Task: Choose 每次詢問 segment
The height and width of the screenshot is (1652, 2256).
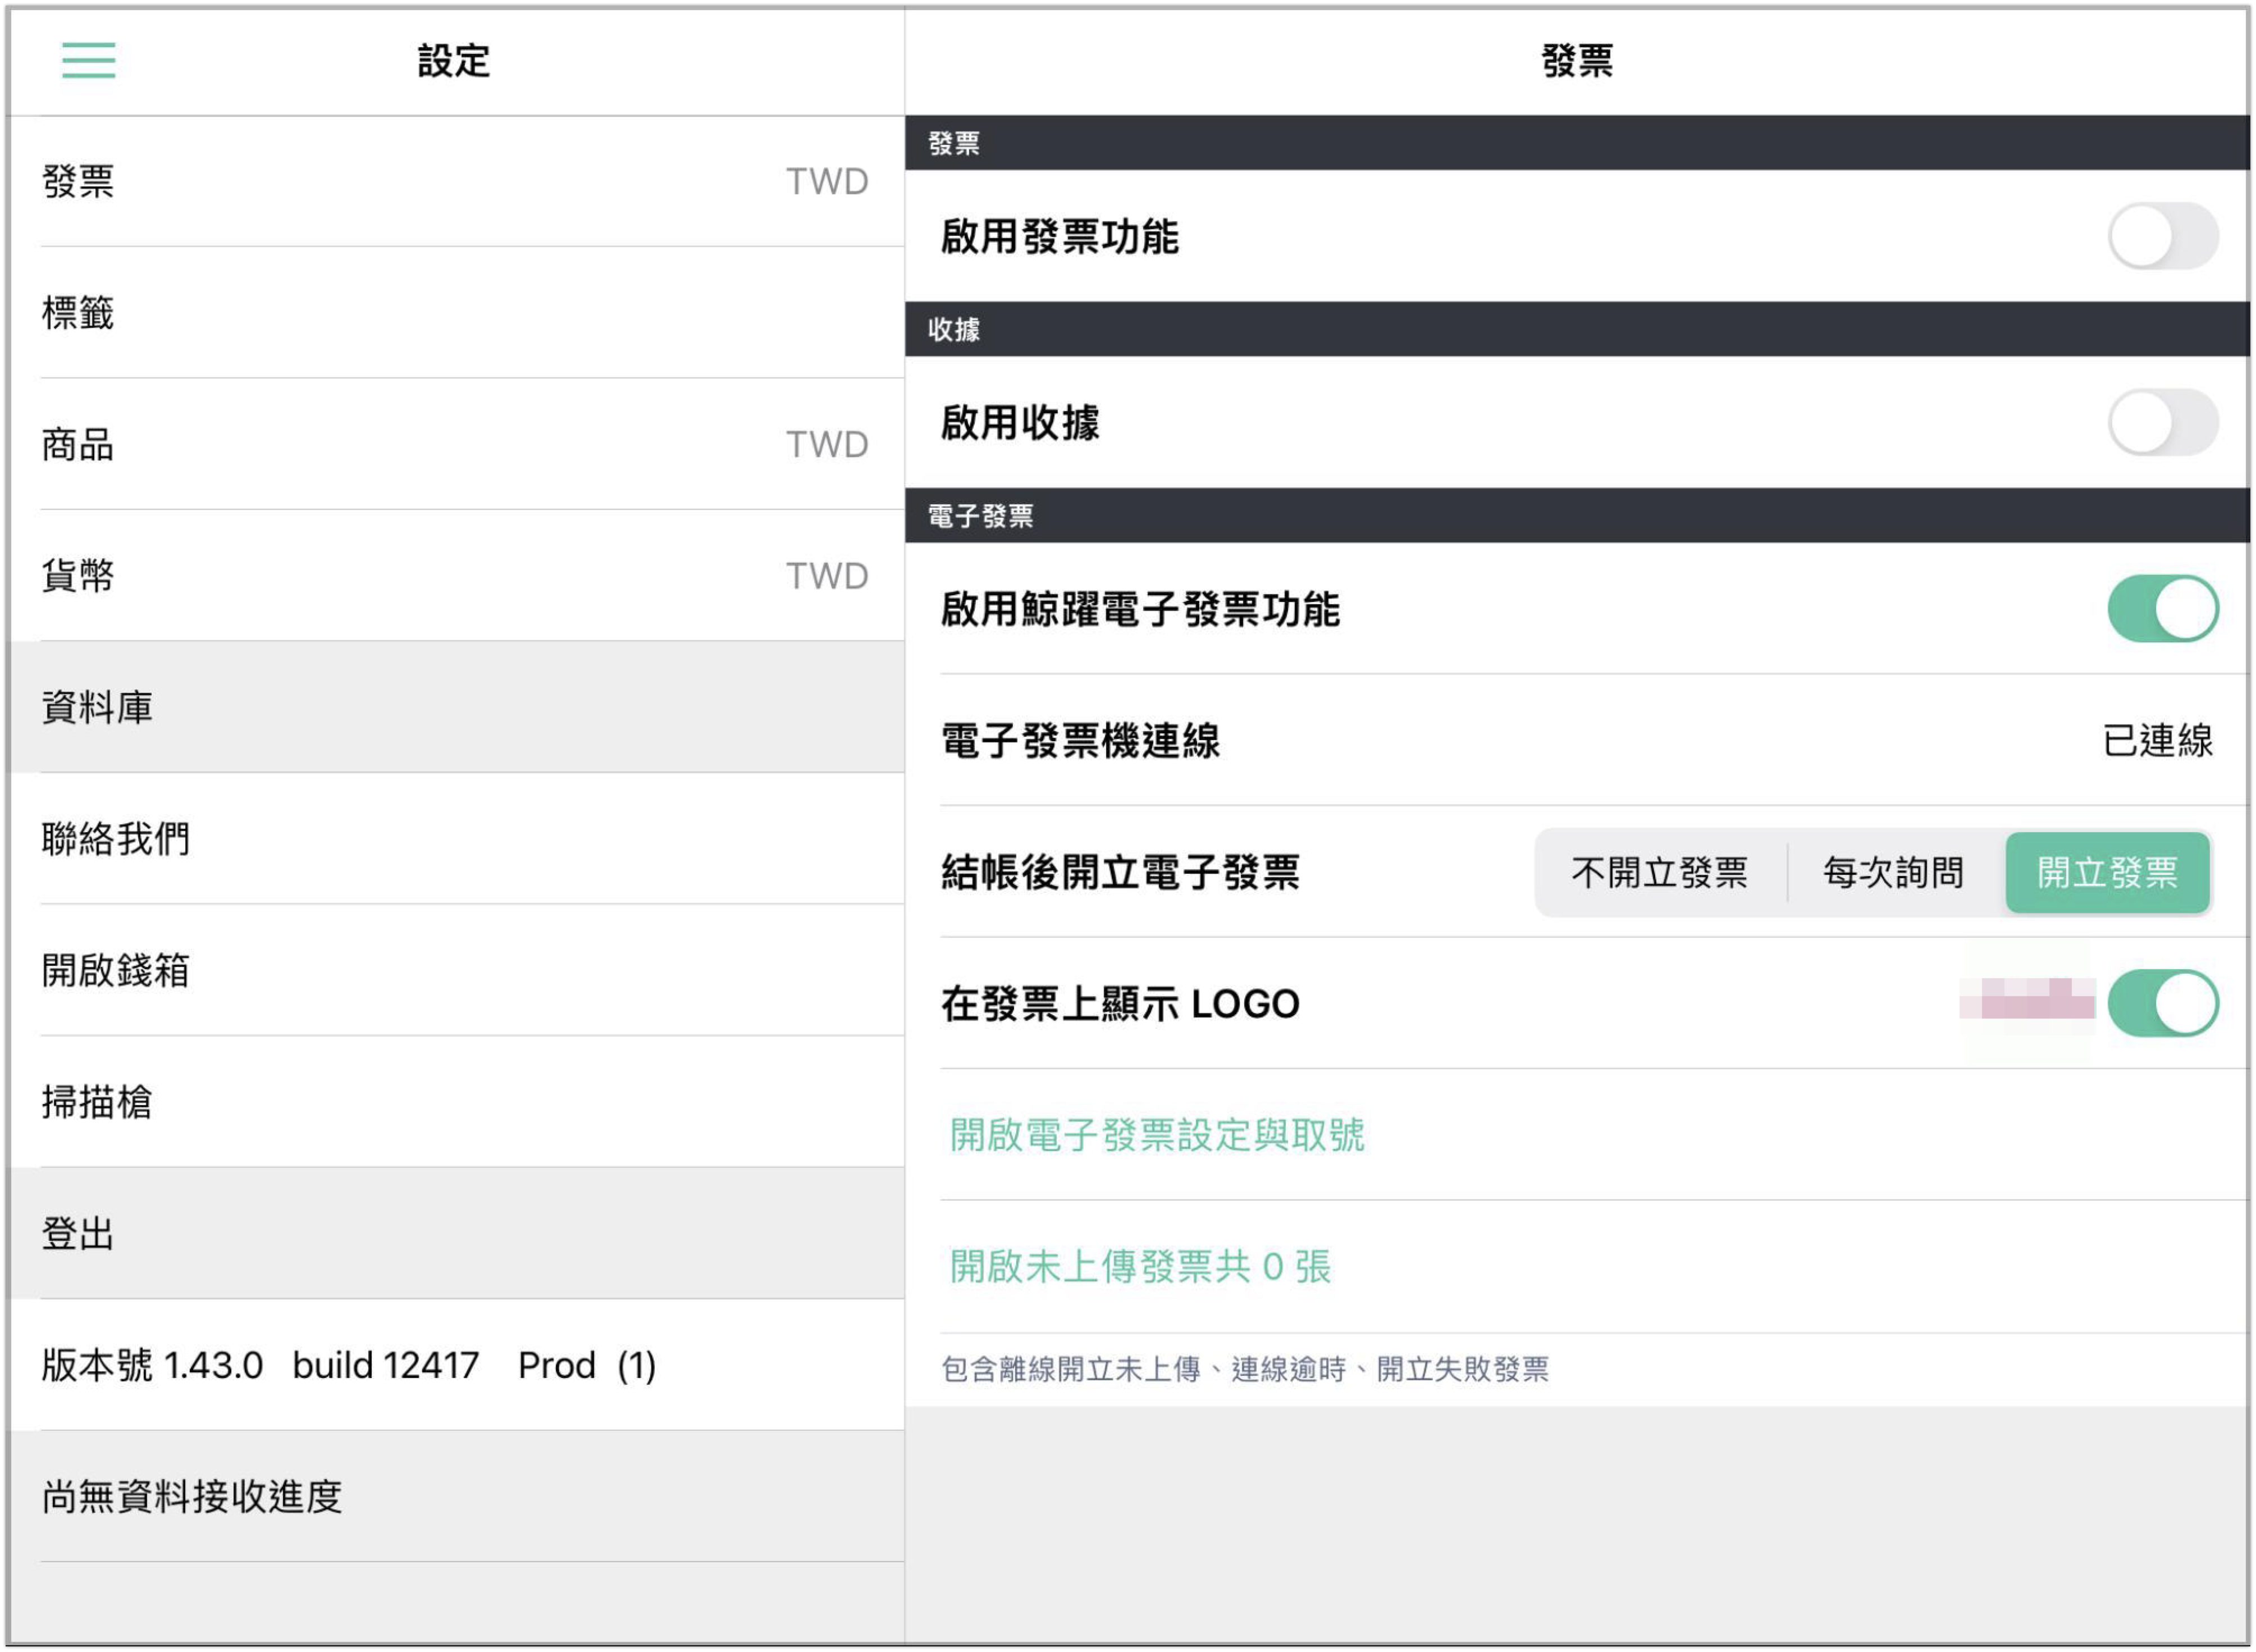Action: [1893, 873]
